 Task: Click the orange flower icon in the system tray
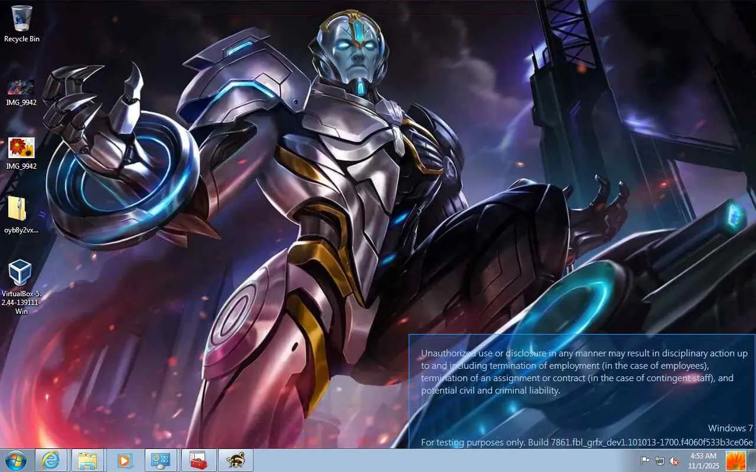point(736,460)
